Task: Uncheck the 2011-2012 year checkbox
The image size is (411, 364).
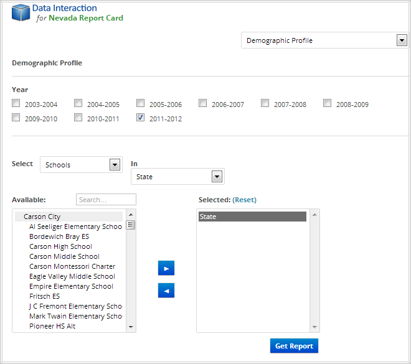Action: 141,118
